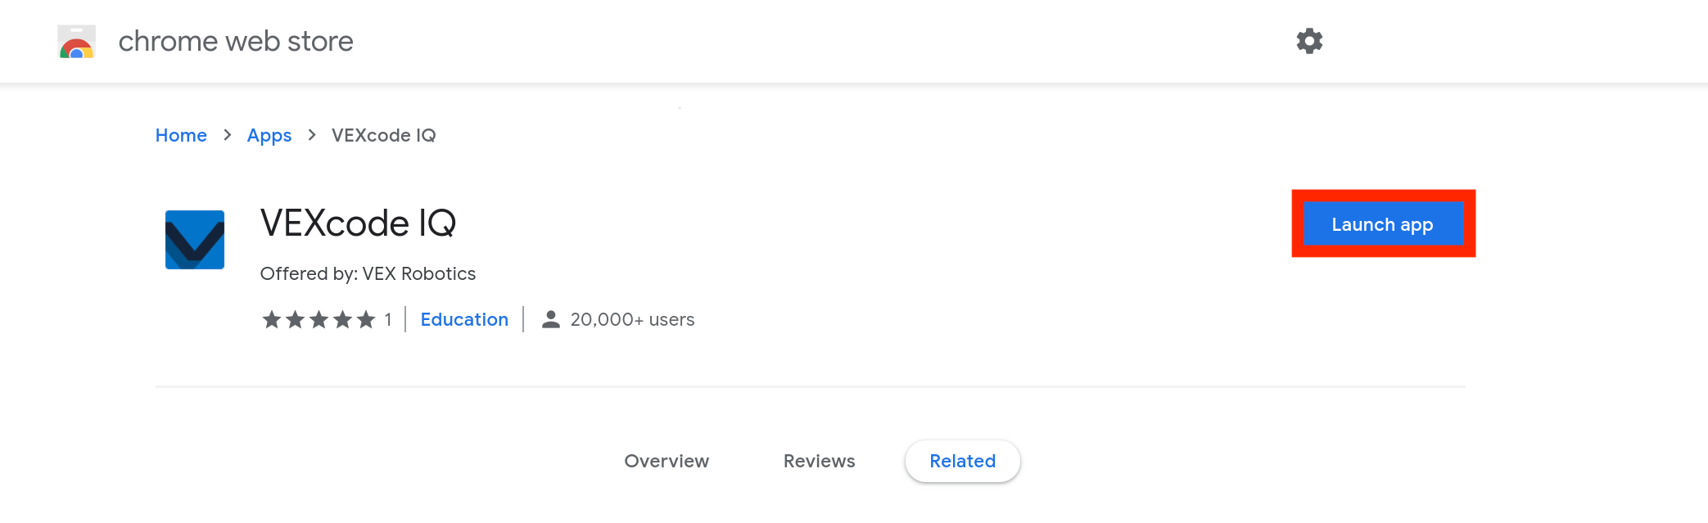Switch to the Overview tab
The height and width of the screenshot is (523, 1708).
tap(666, 461)
